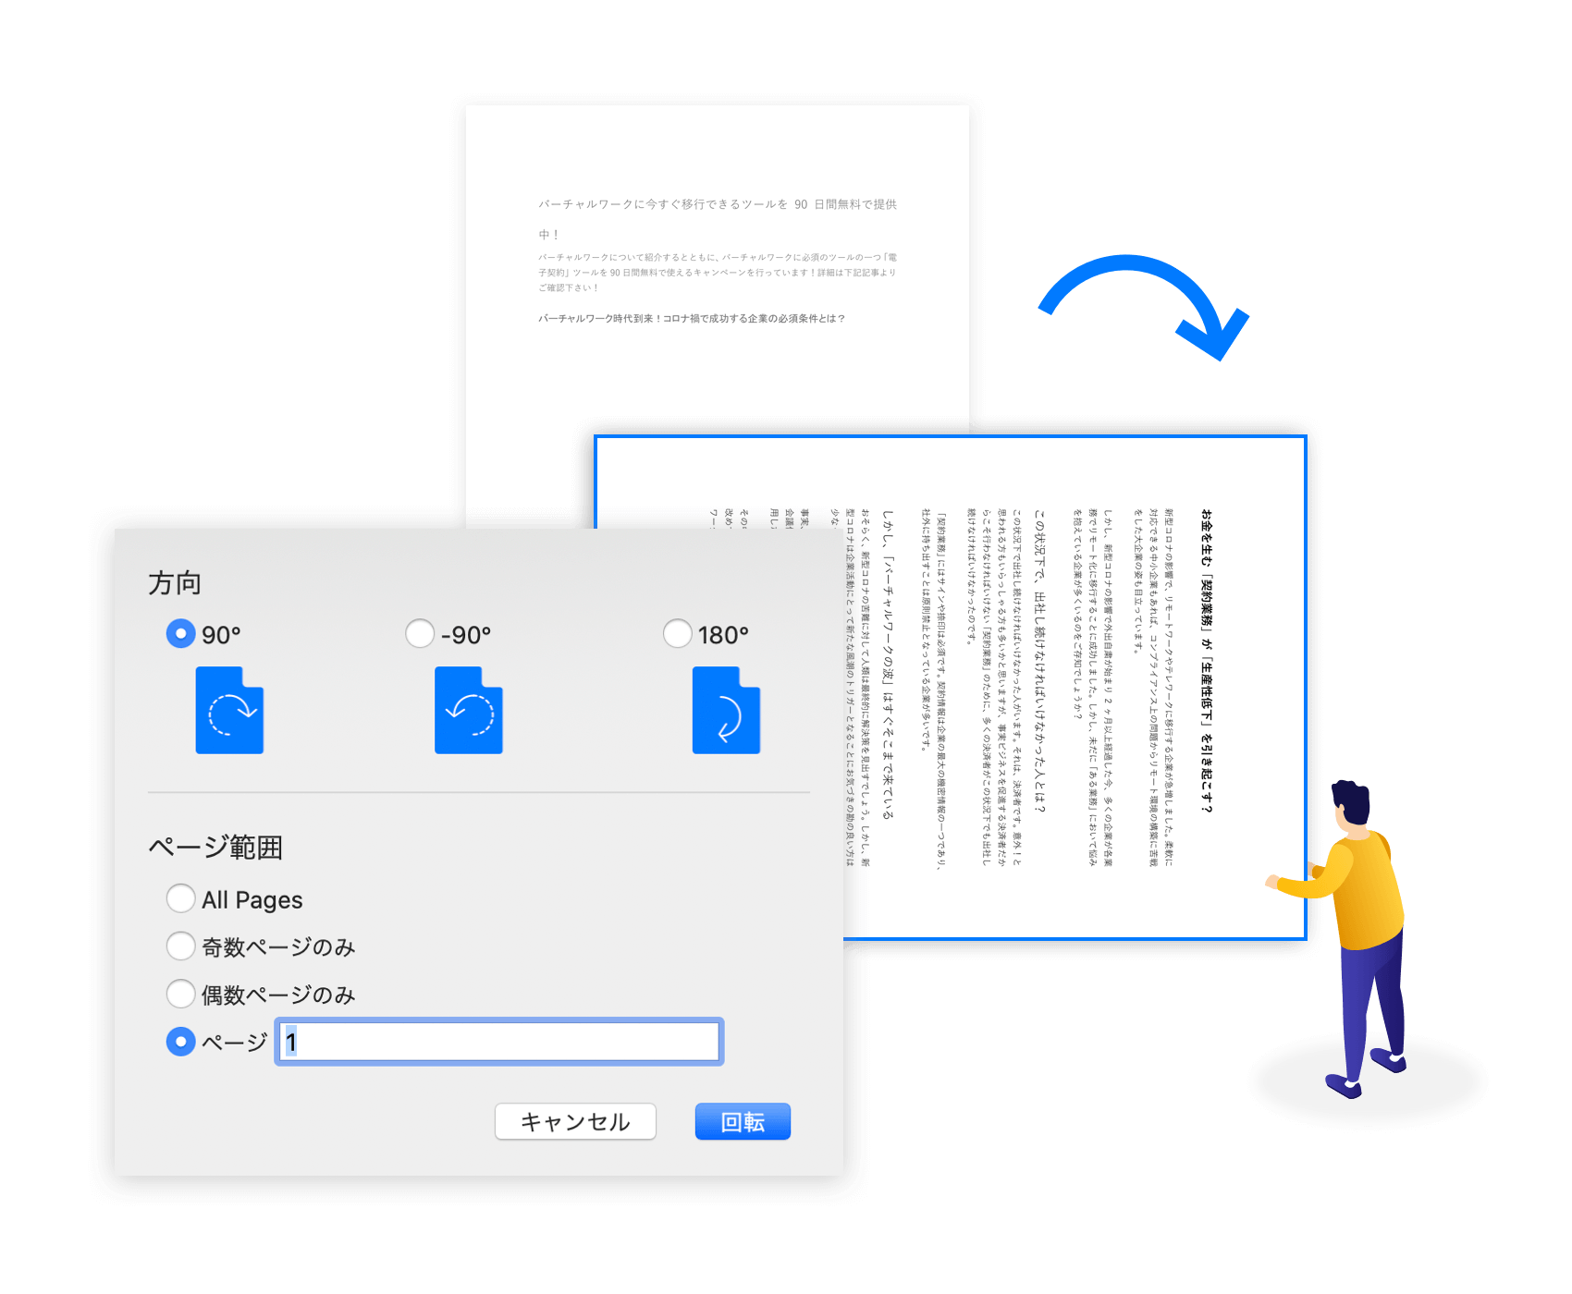This screenshot has width=1572, height=1294.
Task: Select the ページ custom range radio button
Action: (x=180, y=1042)
